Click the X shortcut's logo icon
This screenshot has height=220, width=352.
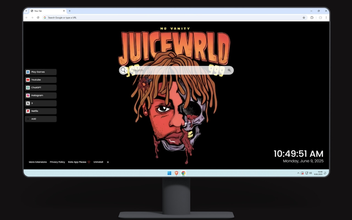[x=28, y=103]
